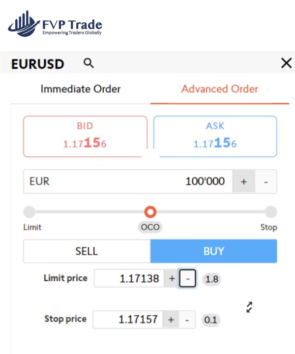Open the Advanced Order tab
The height and width of the screenshot is (354, 295).
[x=219, y=89]
